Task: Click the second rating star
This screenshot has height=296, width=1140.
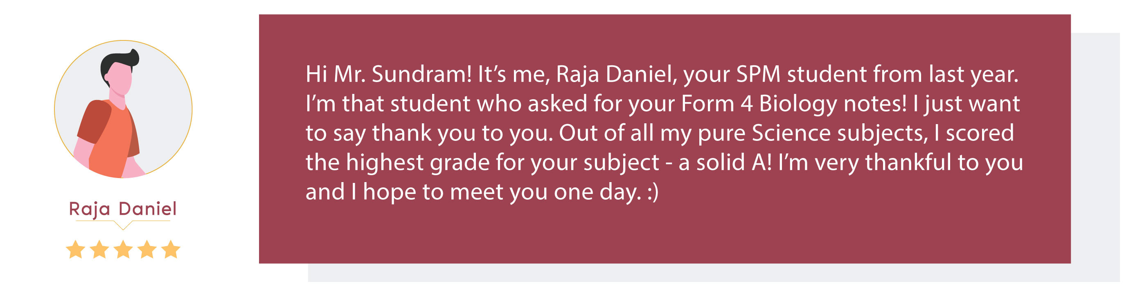Action: 99,249
